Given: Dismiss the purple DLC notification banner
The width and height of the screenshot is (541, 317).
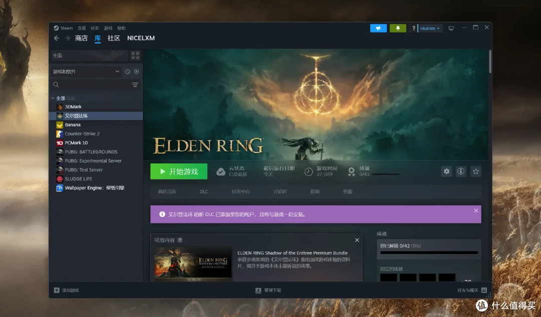Looking at the screenshot, I should tap(476, 210).
